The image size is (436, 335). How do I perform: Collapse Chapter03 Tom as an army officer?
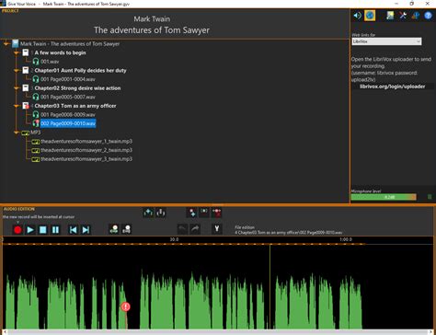tap(17, 106)
